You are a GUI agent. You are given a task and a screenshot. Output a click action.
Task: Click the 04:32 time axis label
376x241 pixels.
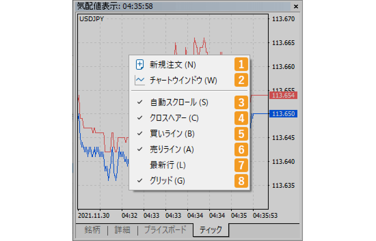pyautogui.click(x=130, y=216)
